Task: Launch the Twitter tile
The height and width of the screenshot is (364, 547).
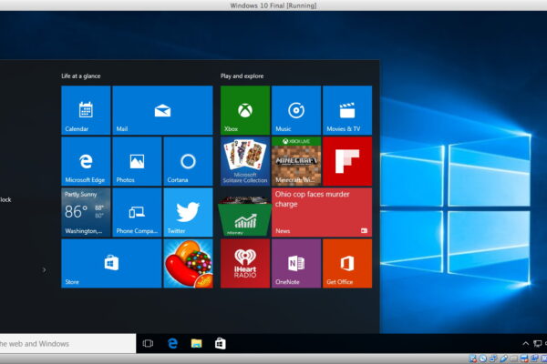Action: [188, 212]
